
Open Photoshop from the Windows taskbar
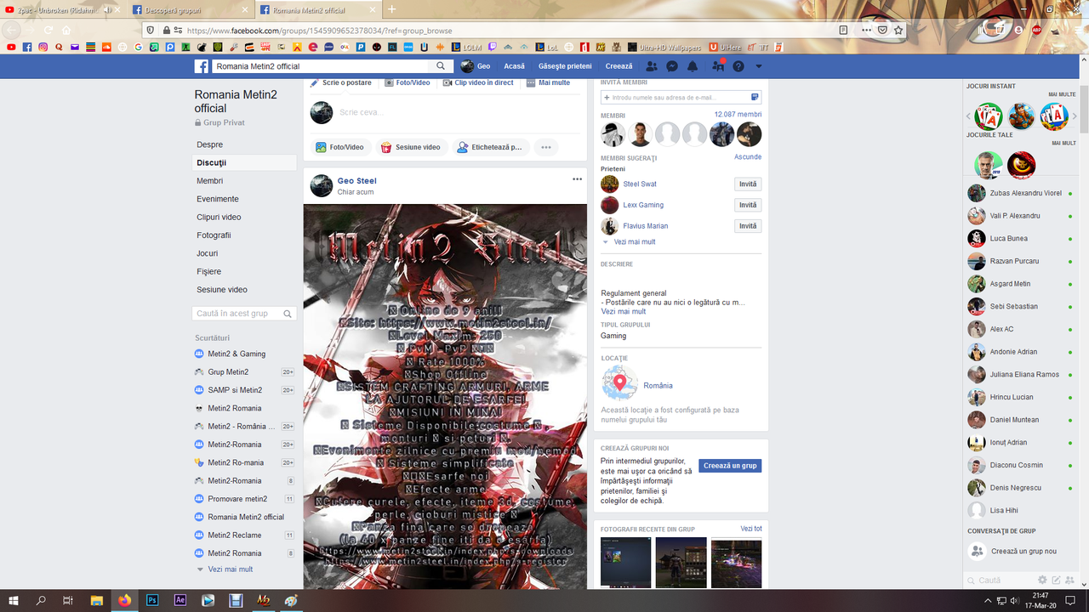[x=152, y=600]
